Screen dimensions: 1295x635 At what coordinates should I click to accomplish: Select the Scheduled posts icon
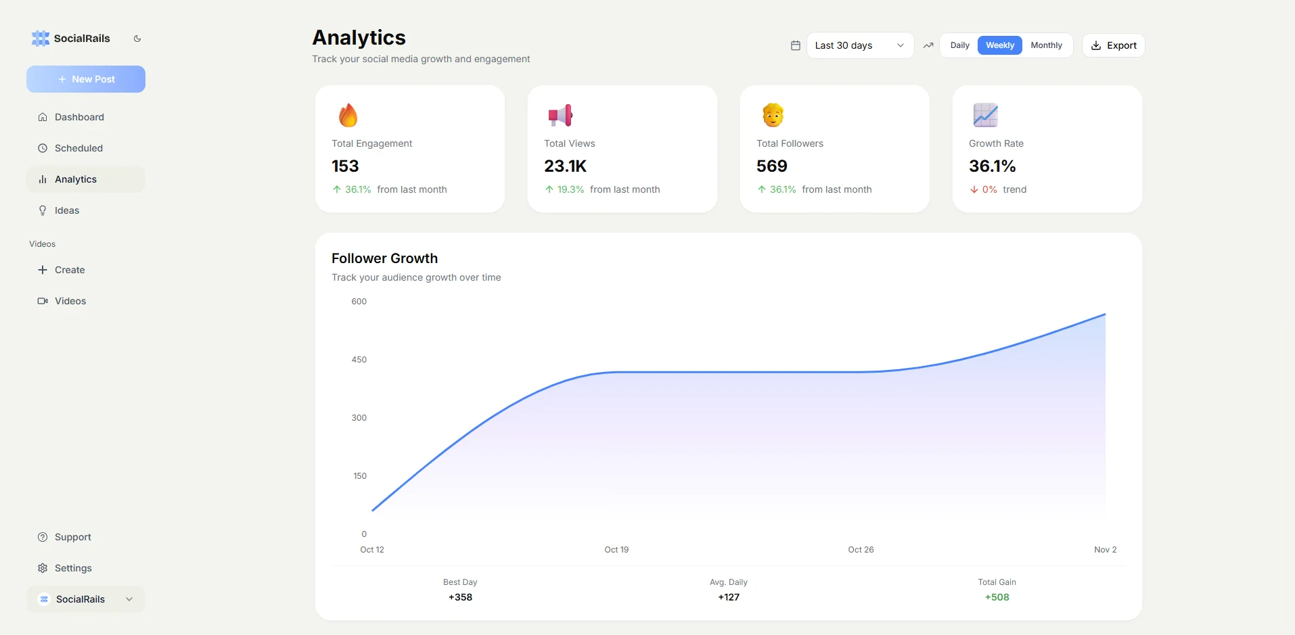[42, 147]
